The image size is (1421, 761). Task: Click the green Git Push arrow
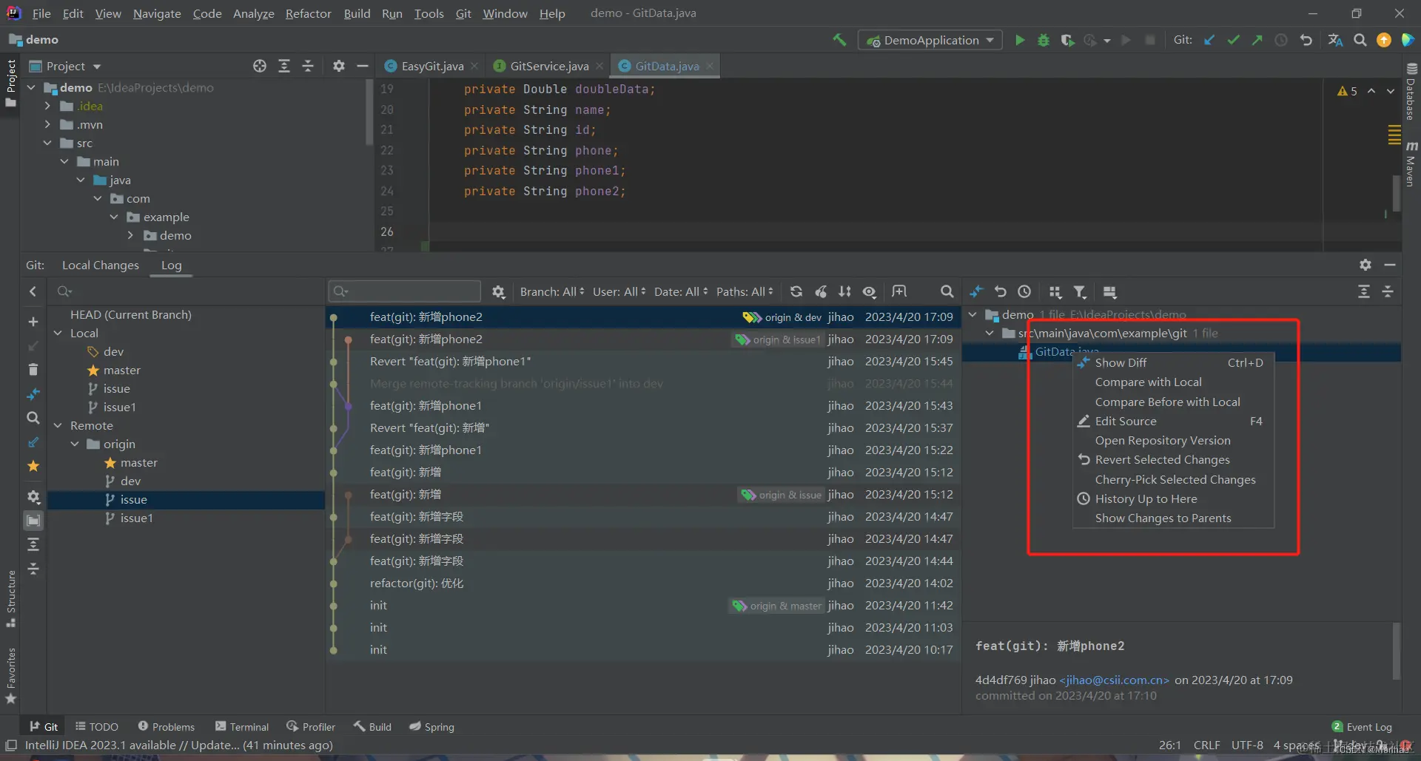click(1257, 40)
